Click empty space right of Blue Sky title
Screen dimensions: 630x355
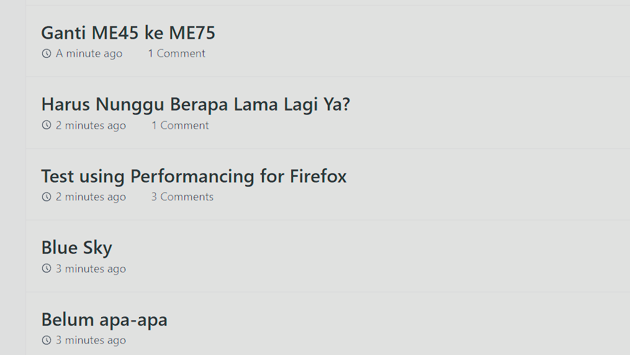pos(372,248)
